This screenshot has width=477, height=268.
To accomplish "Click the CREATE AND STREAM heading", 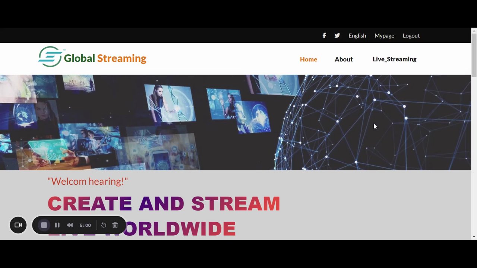I will (x=164, y=204).
